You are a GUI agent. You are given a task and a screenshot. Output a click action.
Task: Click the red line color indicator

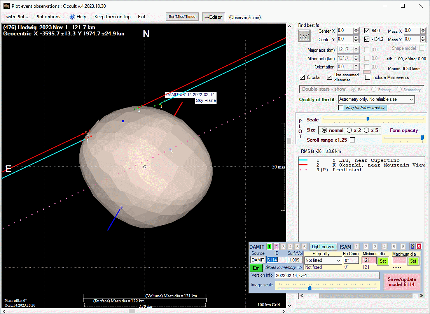tap(366, 72)
